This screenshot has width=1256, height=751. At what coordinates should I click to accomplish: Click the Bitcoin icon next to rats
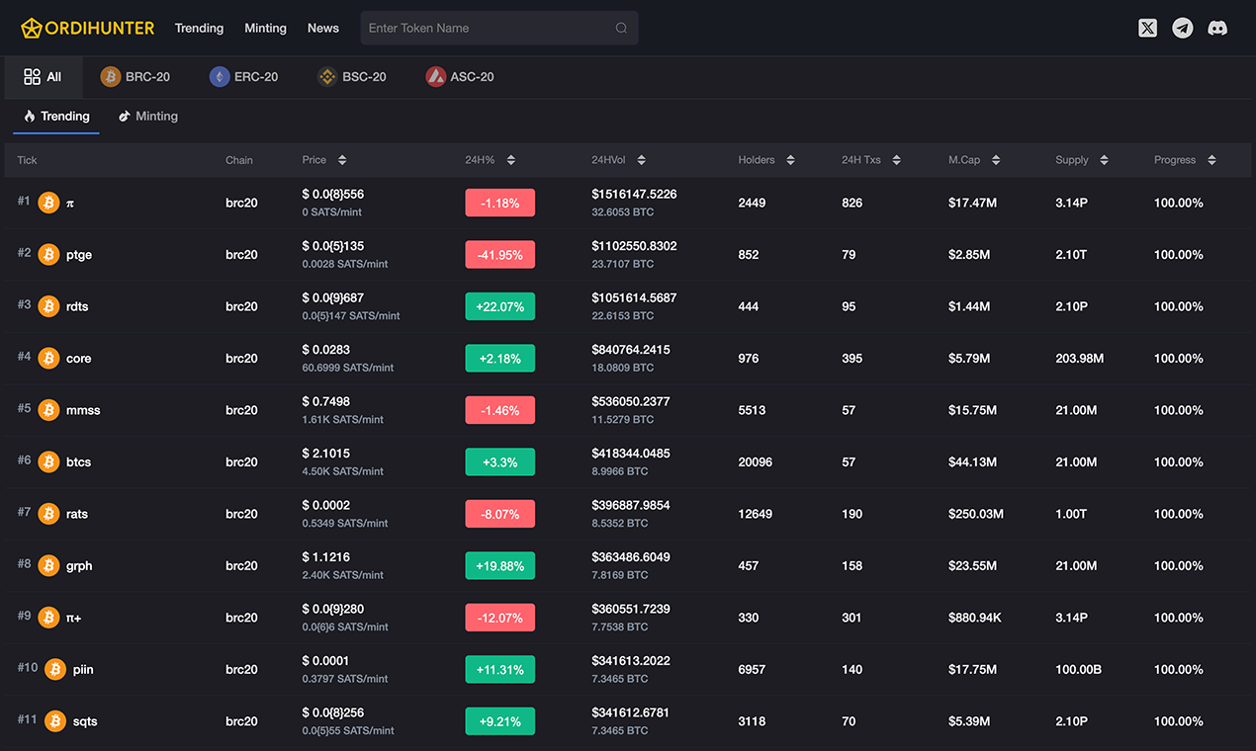pos(48,514)
